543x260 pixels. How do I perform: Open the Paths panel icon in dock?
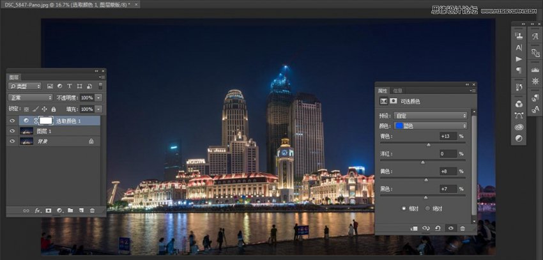tap(519, 115)
